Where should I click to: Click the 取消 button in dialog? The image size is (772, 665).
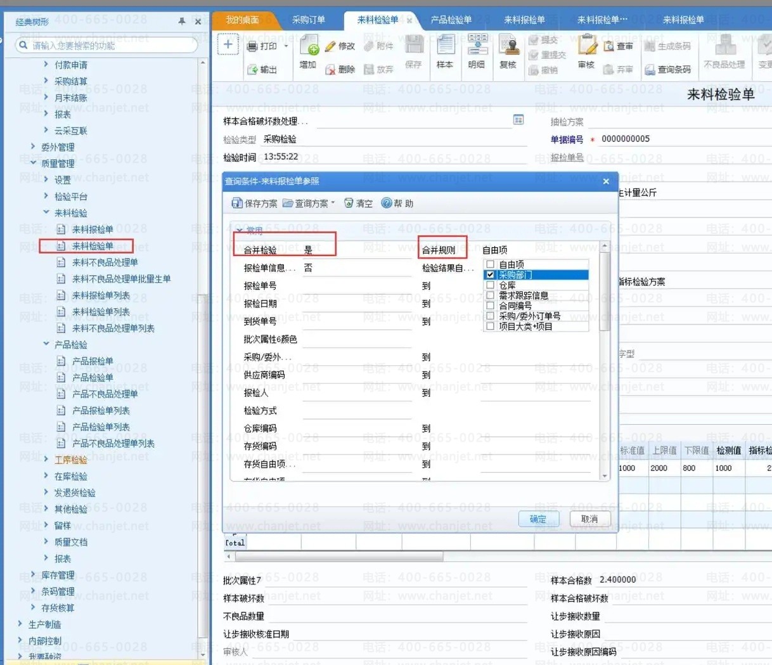click(589, 519)
